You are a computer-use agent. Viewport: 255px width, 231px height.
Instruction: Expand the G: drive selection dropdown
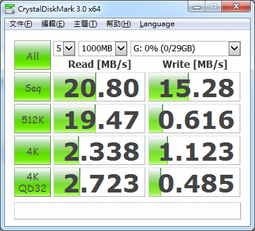(234, 48)
